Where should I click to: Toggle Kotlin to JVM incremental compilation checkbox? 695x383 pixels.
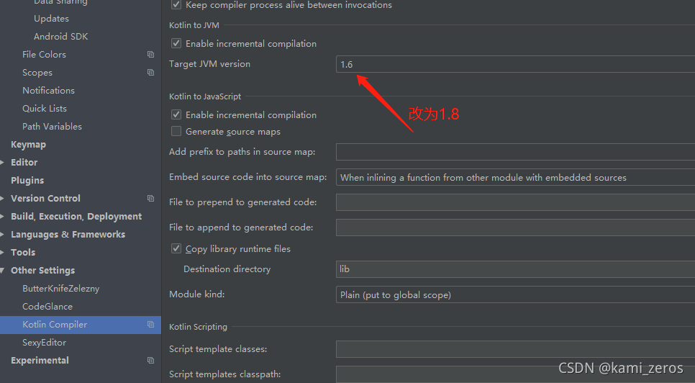click(x=176, y=43)
